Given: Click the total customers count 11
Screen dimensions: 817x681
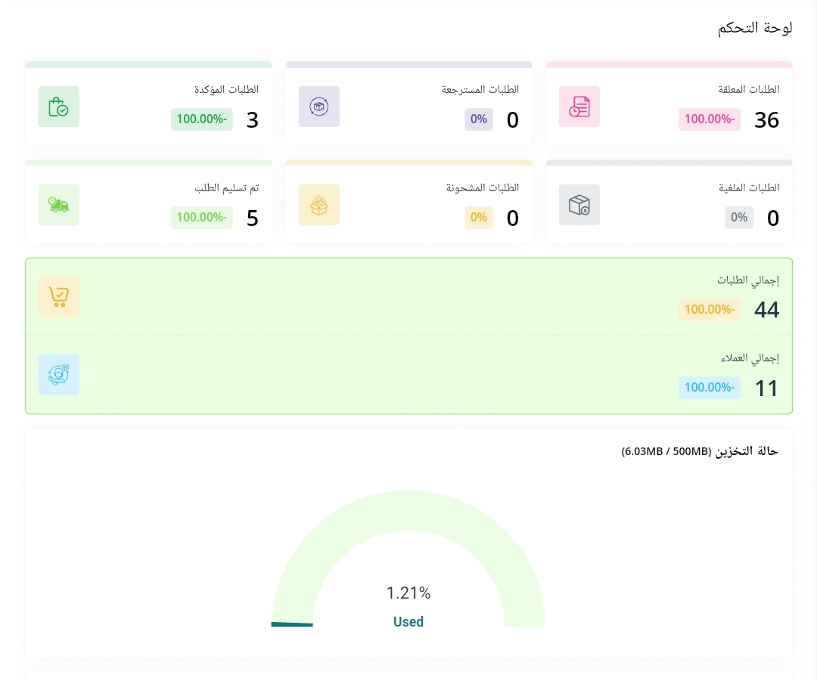Looking at the screenshot, I should click(766, 388).
